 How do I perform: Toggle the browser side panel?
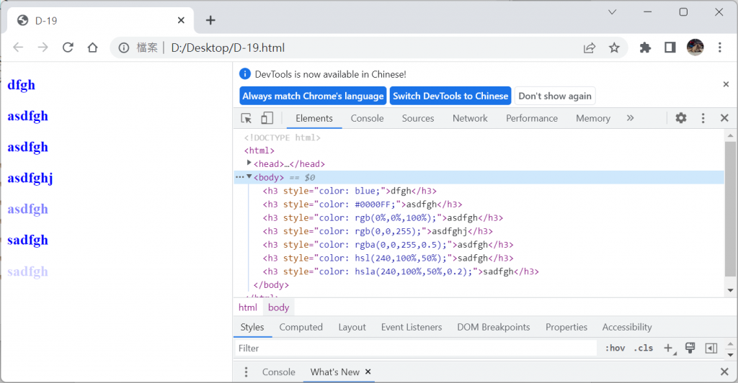tap(670, 48)
